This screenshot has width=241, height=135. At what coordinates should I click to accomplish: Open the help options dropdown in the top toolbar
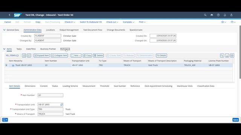(x=233, y=22)
